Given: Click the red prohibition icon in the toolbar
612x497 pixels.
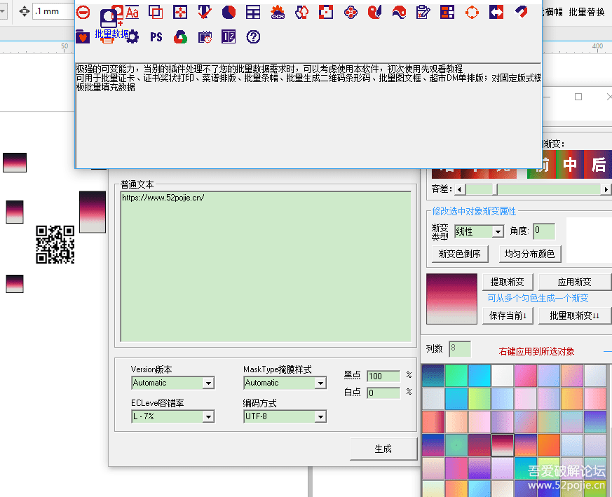Looking at the screenshot, I should (x=83, y=12).
